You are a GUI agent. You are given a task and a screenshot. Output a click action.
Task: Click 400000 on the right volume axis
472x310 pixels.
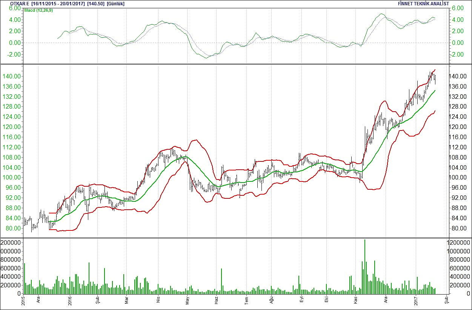460,276
